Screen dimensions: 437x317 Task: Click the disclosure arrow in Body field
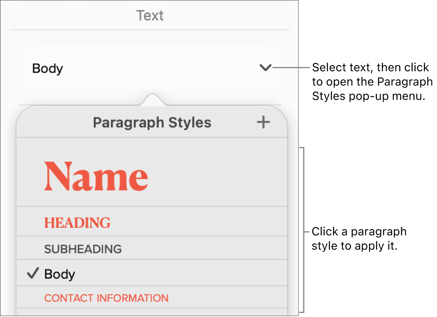coord(265,68)
